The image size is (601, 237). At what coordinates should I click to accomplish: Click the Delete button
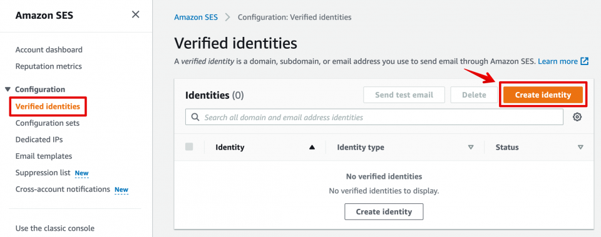(x=474, y=95)
